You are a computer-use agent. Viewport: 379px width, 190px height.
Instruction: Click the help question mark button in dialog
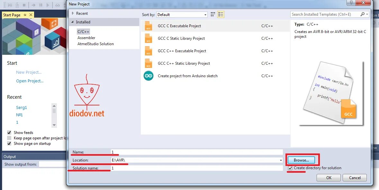pos(351,3)
